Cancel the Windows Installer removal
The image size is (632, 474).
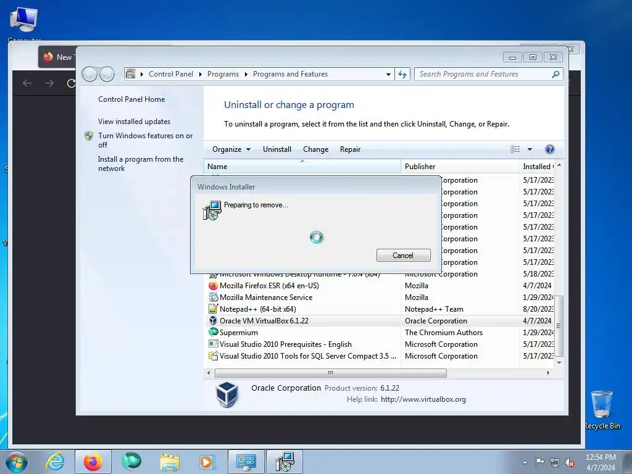403,255
